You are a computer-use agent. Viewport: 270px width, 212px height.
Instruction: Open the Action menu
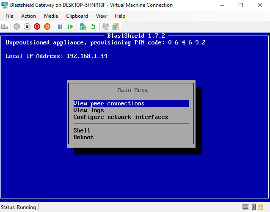click(28, 16)
